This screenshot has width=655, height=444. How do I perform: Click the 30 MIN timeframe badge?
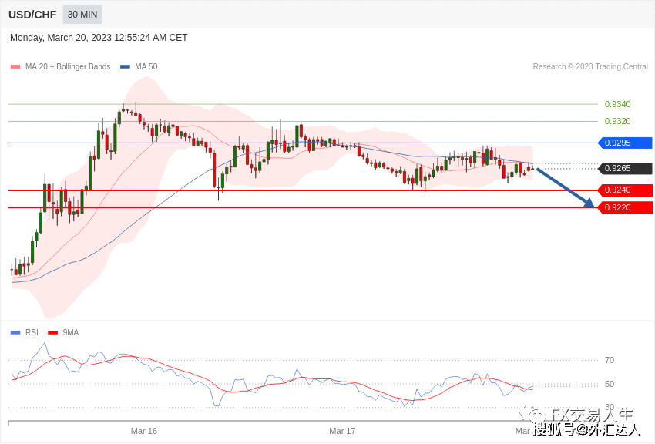(x=82, y=15)
